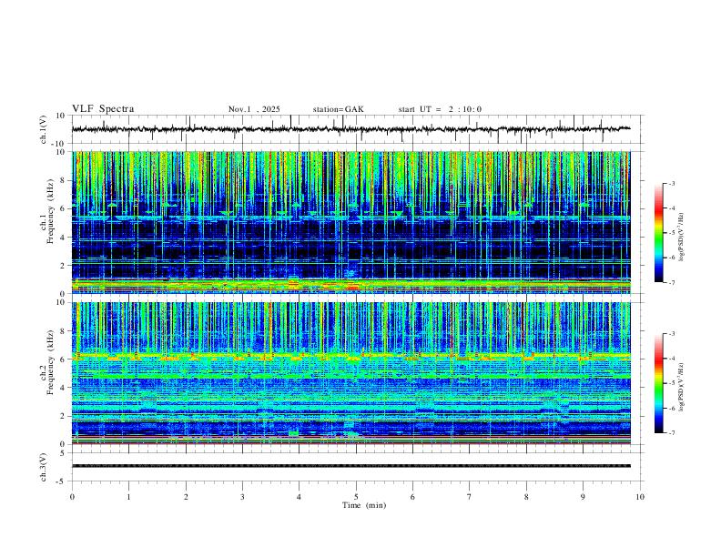Click the ch.3 black waveform band
This screenshot has width=721, height=557.
pyautogui.click(x=350, y=466)
